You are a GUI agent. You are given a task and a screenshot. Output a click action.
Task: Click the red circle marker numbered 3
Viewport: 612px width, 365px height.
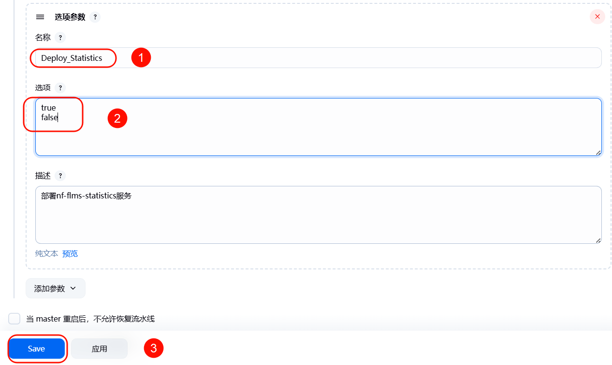pyautogui.click(x=154, y=348)
